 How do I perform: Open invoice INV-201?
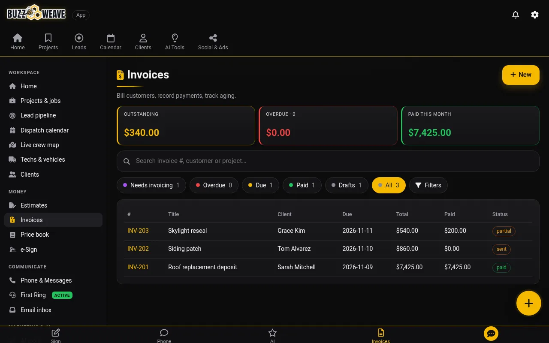coord(138,267)
